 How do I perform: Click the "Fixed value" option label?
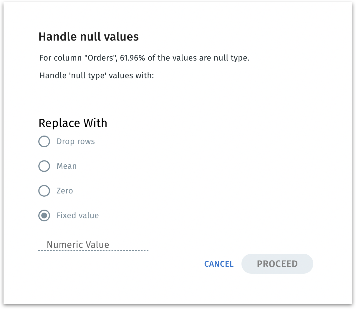[77, 216]
